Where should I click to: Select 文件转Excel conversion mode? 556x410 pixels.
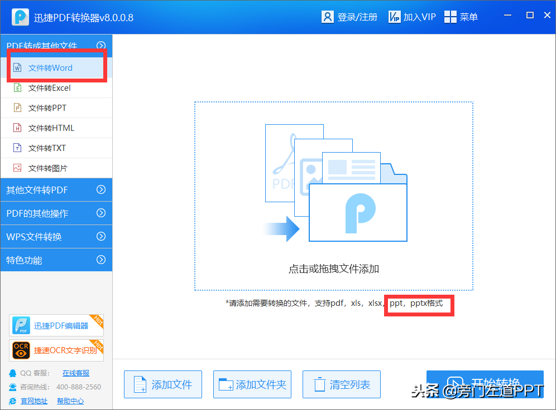pyautogui.click(x=57, y=87)
